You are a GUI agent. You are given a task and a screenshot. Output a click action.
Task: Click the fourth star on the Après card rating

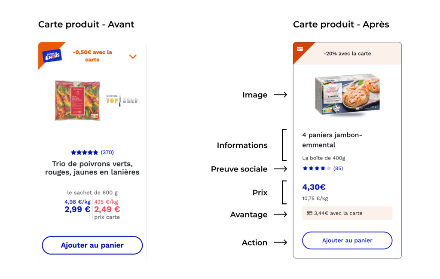coord(323,169)
